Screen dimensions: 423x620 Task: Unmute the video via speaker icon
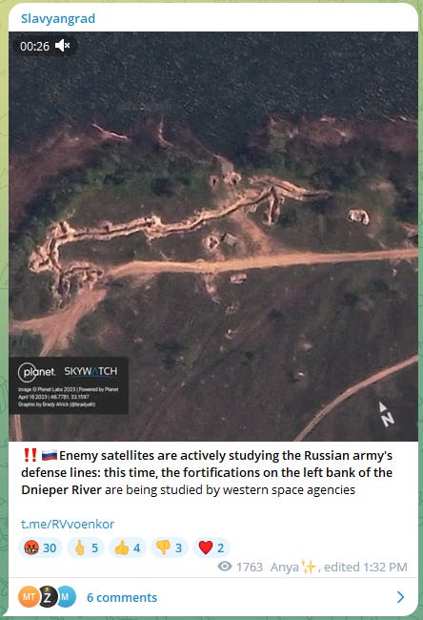click(x=63, y=46)
